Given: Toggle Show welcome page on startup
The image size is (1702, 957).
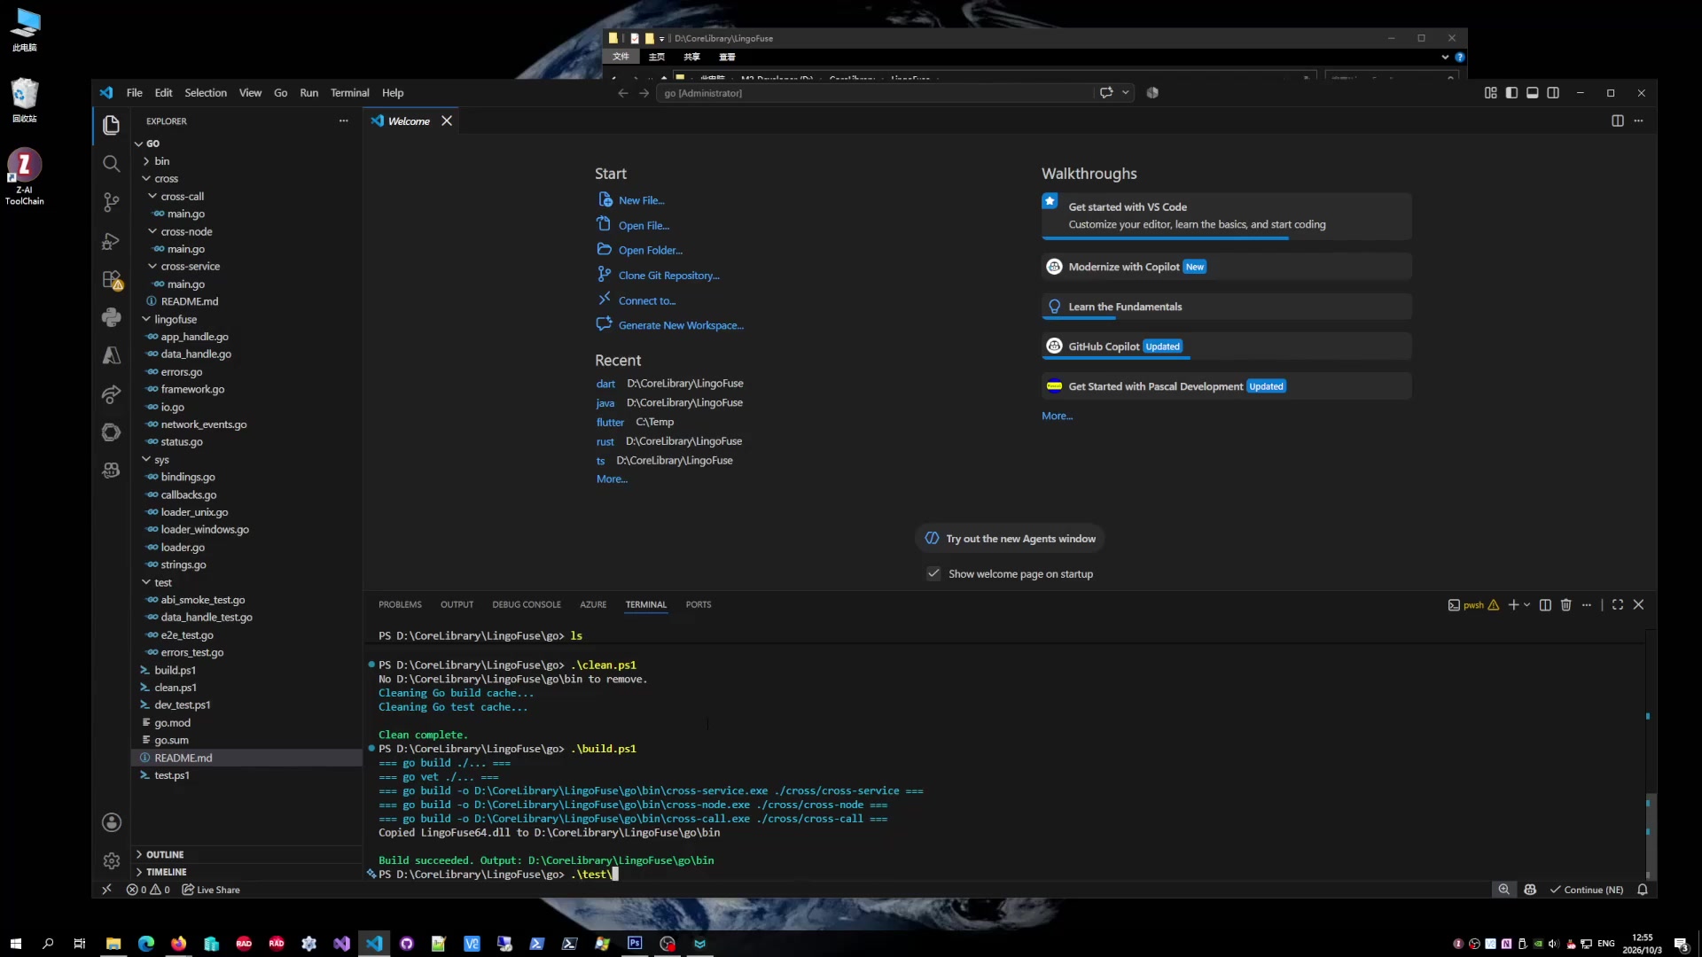Looking at the screenshot, I should [x=933, y=573].
